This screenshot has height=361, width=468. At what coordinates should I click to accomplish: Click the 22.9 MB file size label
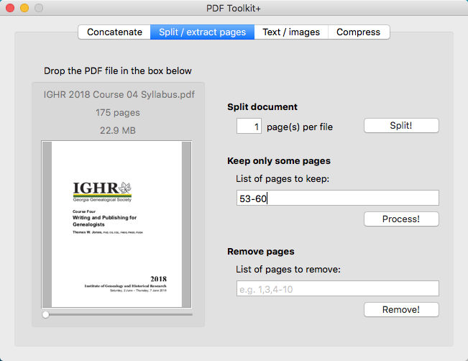(x=118, y=130)
